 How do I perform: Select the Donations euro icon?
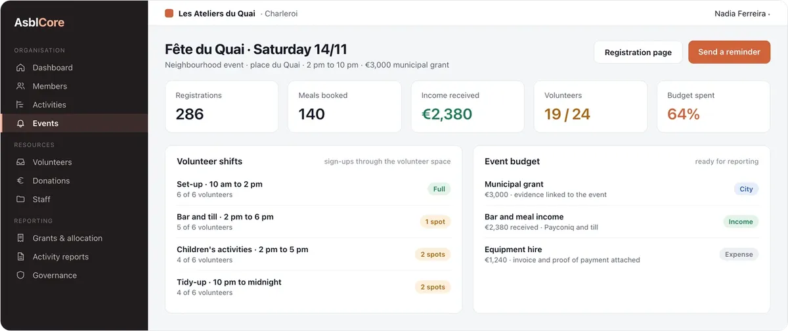coord(20,181)
